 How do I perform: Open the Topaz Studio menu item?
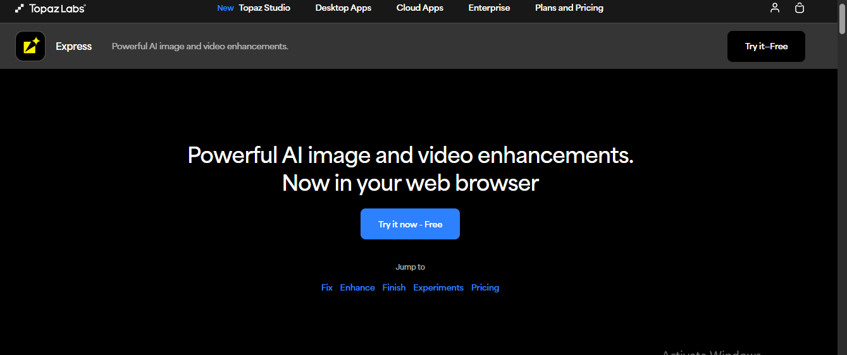click(264, 8)
